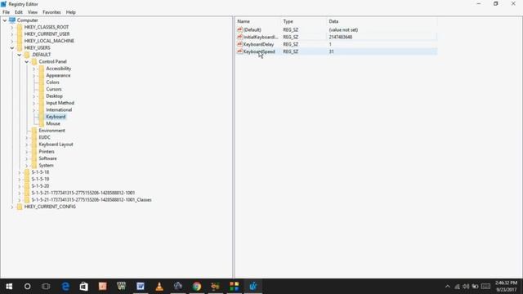Click the Registry Editor taskbar icon
Image resolution: width=523 pixels, height=294 pixels.
click(253, 287)
